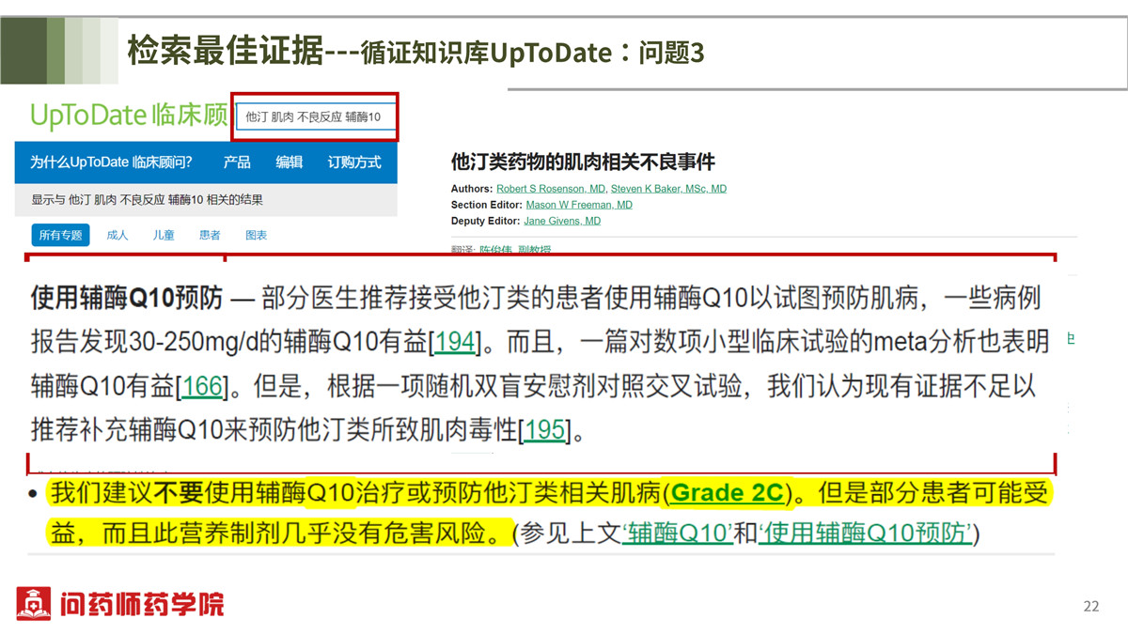Click the slide page number 22

click(1091, 606)
